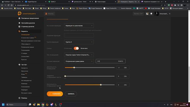Open Статистика стрима sub-item

click(x=28, y=38)
